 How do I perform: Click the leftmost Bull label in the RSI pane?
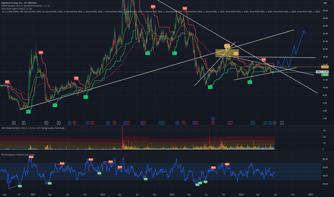pos(20,186)
